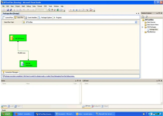Screen dimensions: 163x116
Task: Open the Development configuration dropdown
Action: 46,10
